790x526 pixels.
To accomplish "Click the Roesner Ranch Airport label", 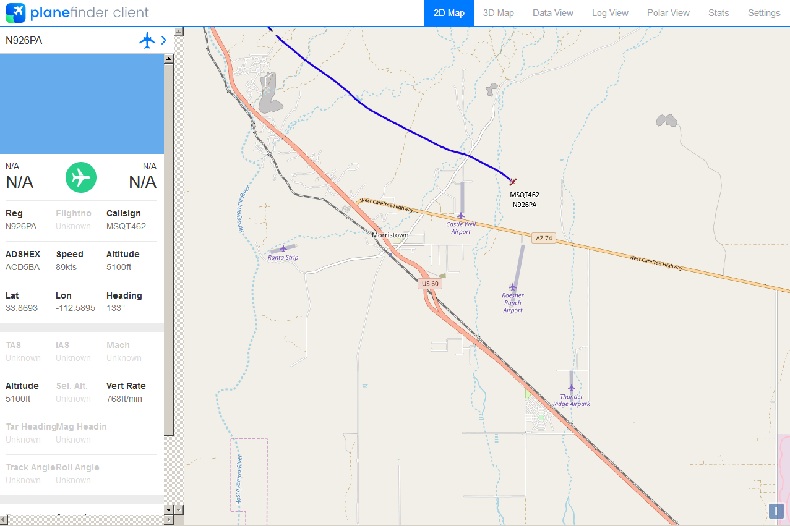I will 512,303.
